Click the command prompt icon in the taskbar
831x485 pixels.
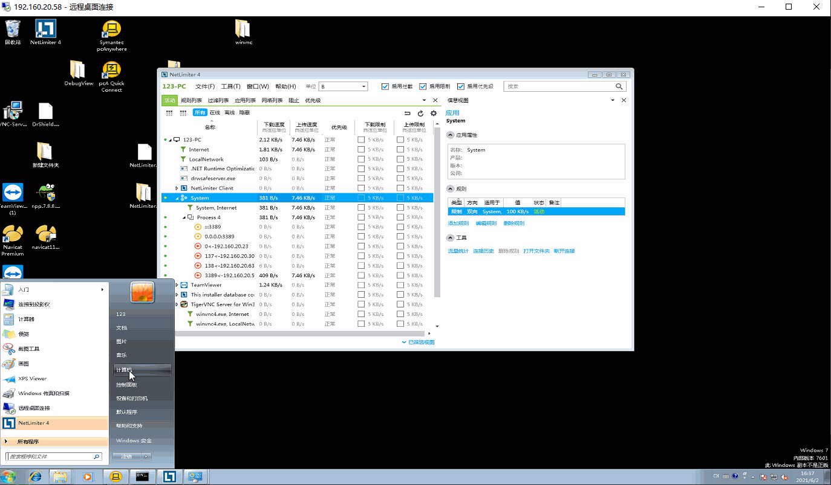pos(143,477)
